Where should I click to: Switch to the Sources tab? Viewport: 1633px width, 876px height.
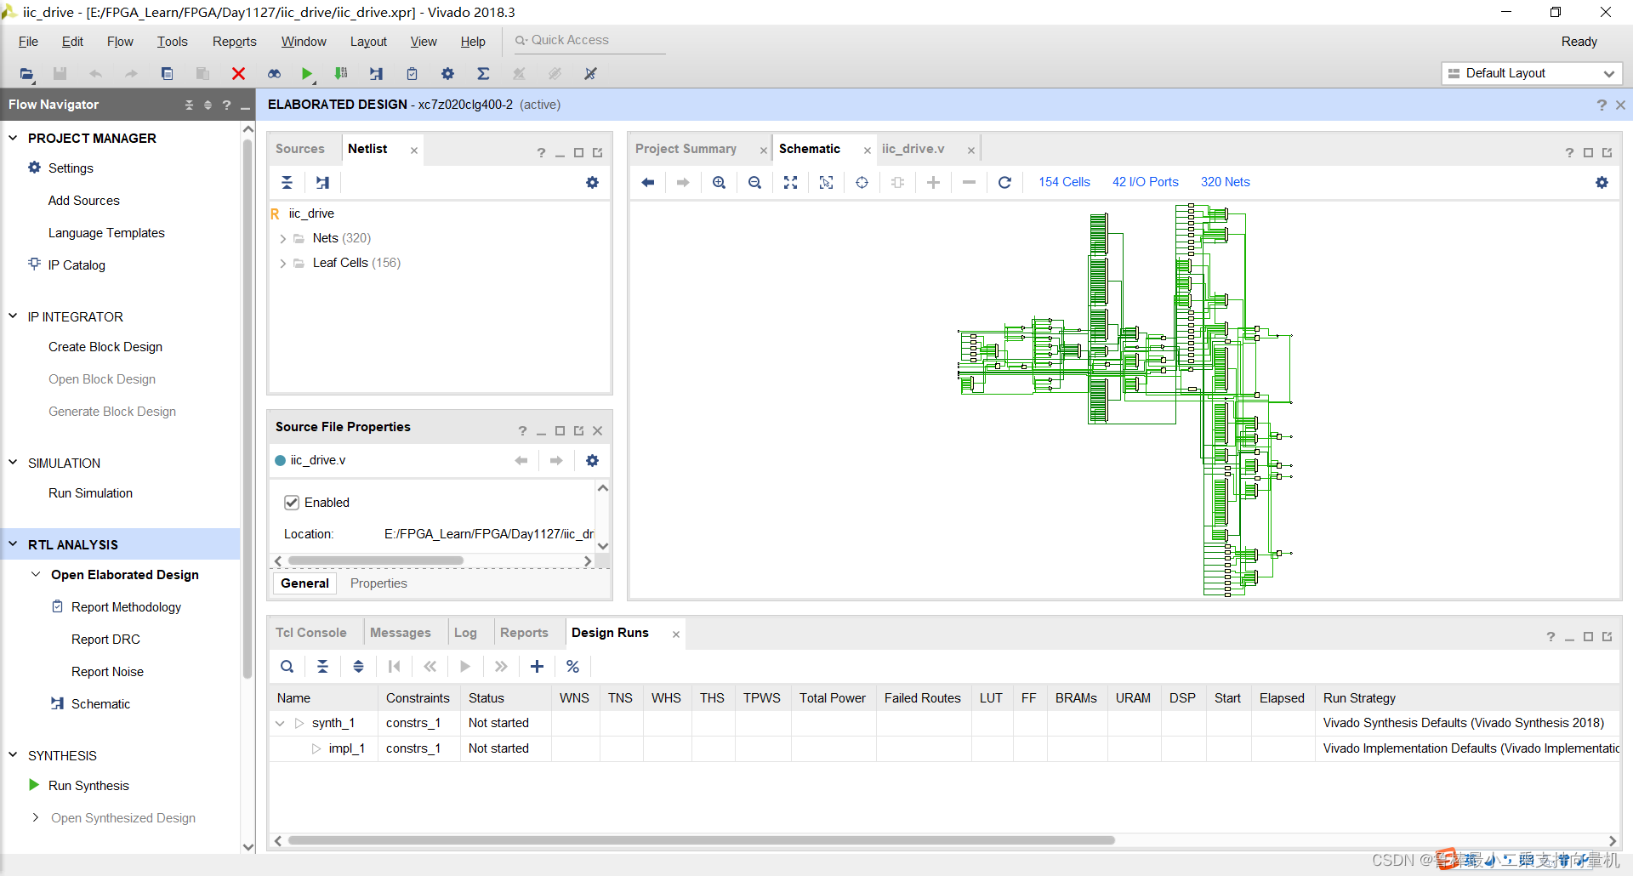pos(299,149)
